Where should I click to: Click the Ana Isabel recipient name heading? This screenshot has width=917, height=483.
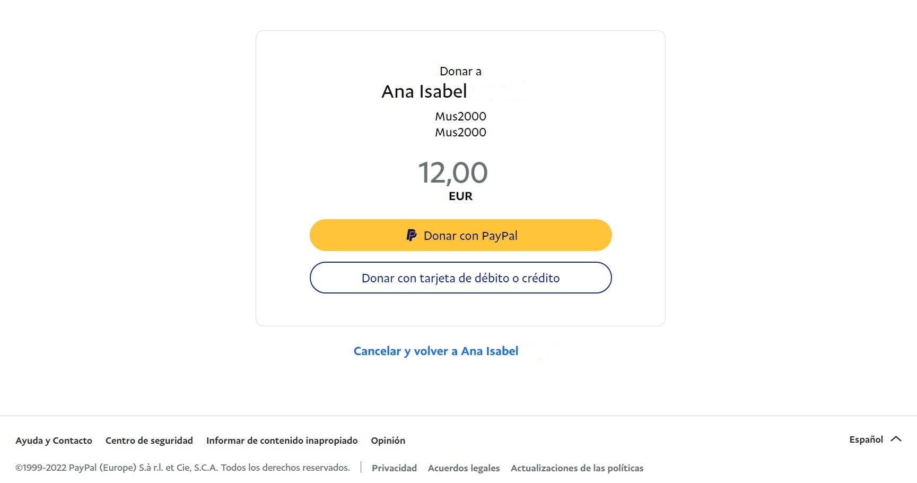424,91
